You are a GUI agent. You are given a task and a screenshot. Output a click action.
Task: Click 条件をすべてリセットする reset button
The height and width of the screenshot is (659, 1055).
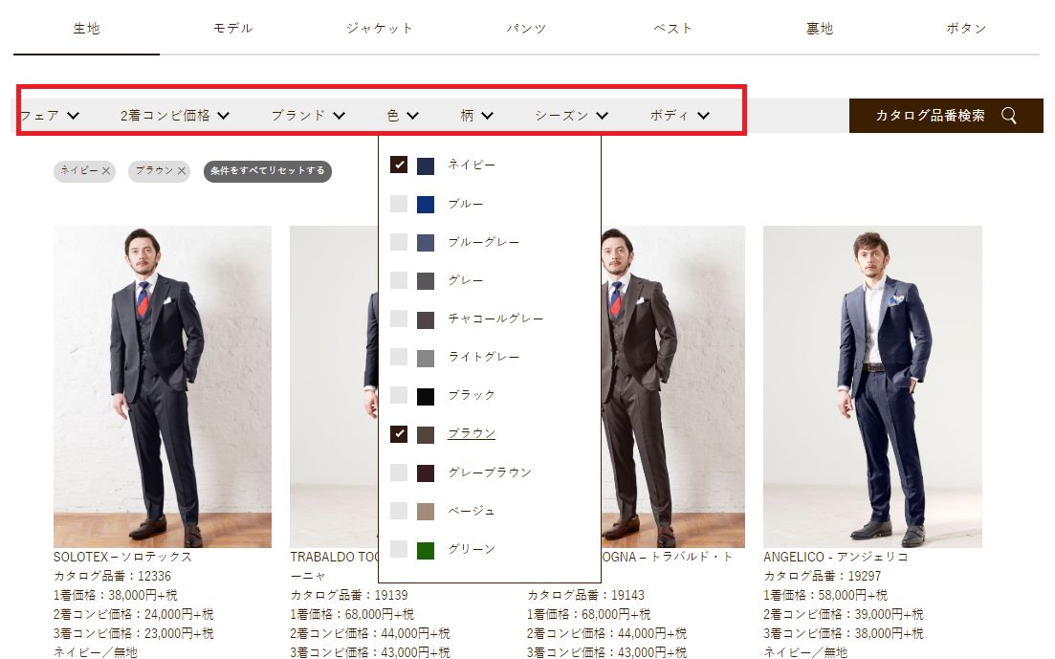click(268, 171)
